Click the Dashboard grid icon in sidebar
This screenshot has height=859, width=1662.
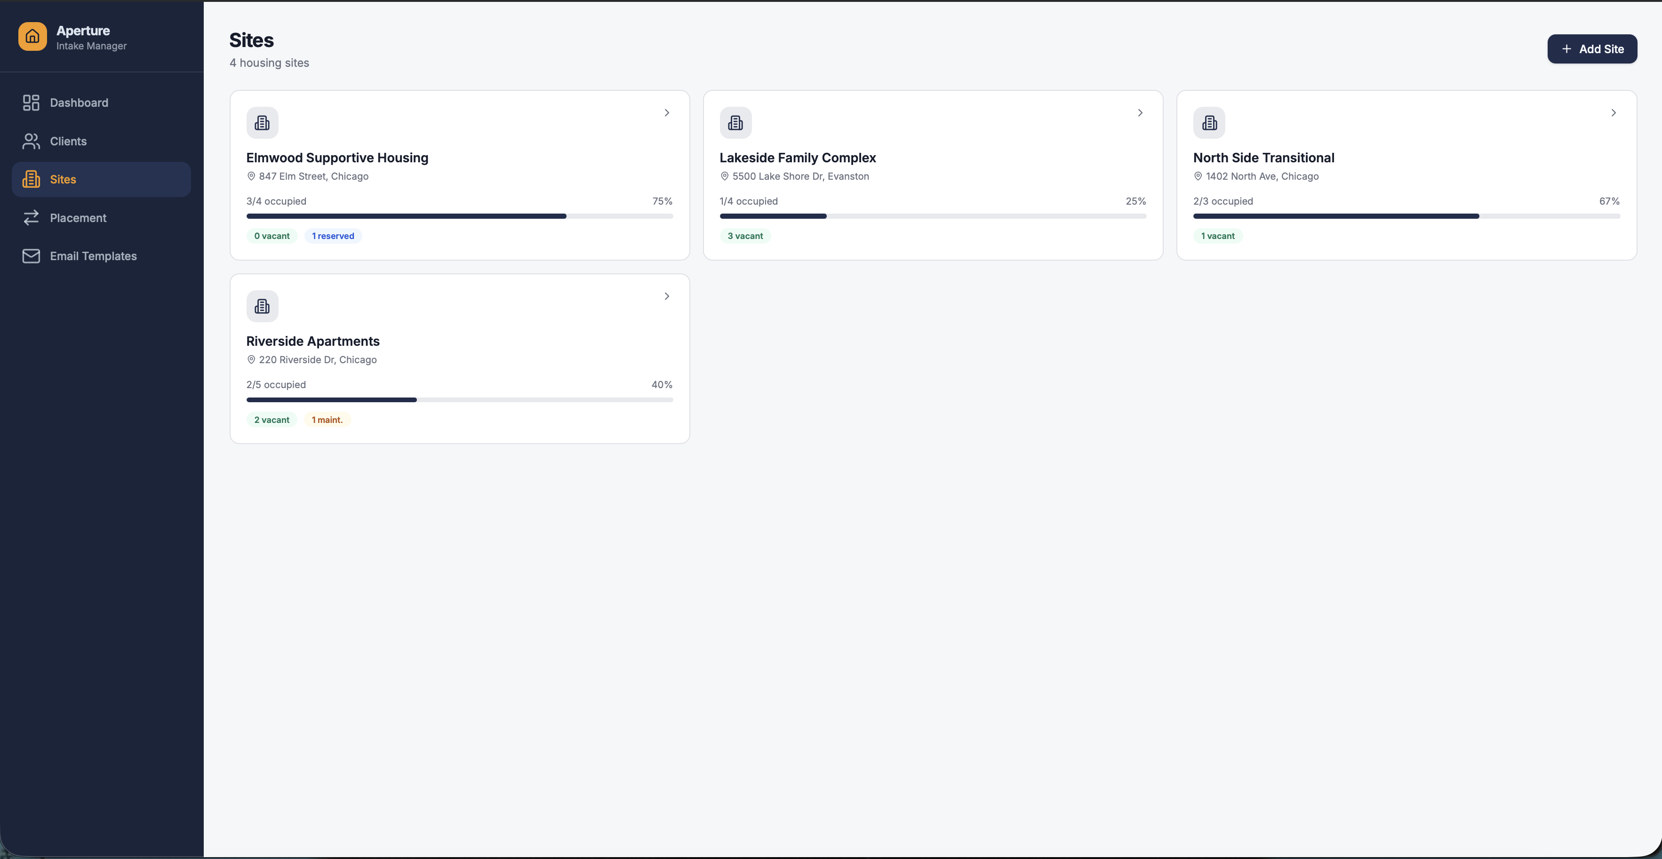pos(31,103)
